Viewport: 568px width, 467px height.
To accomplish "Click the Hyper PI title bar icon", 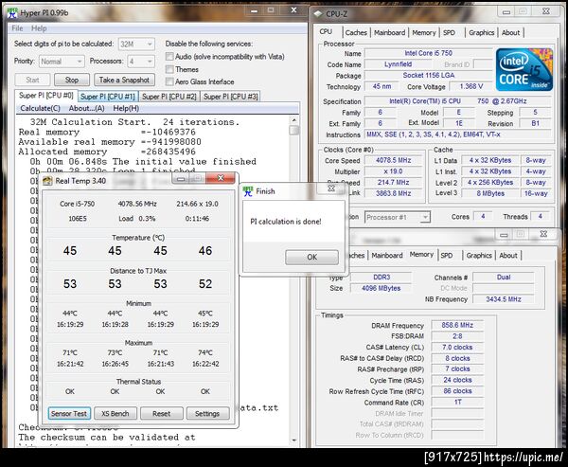I will (12, 13).
